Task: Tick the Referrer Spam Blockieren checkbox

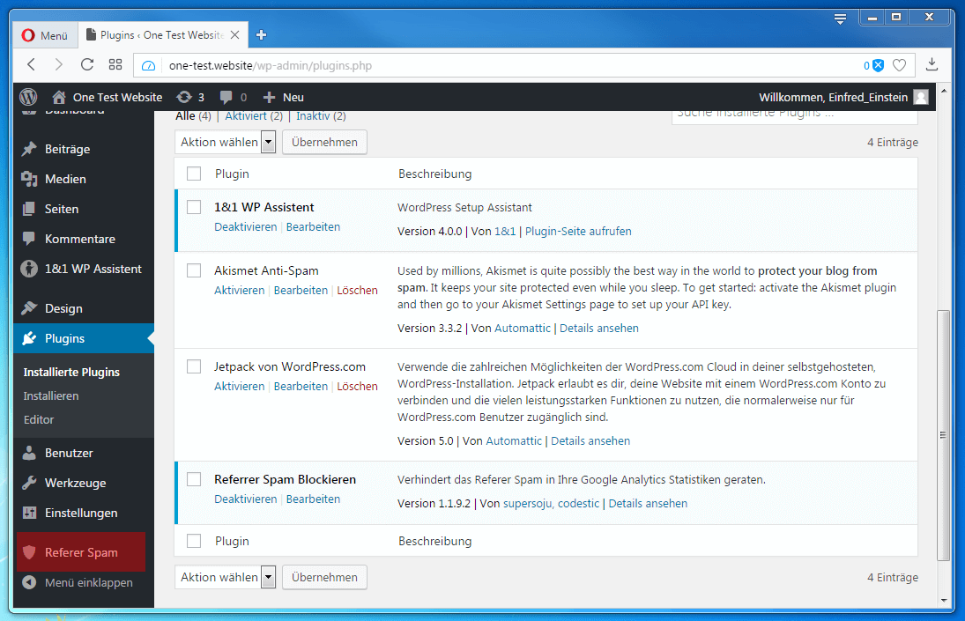Action: click(194, 479)
